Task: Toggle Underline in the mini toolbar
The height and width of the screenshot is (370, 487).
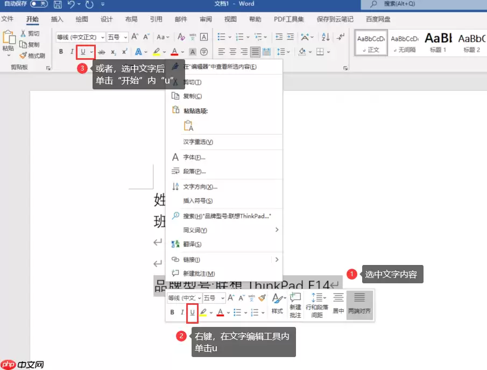Action: (193, 312)
